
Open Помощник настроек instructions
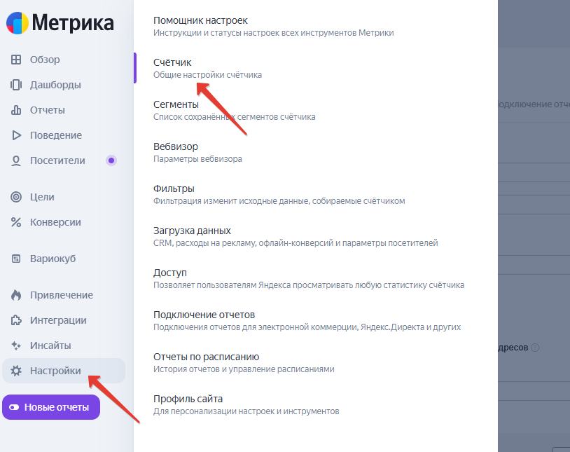click(200, 21)
